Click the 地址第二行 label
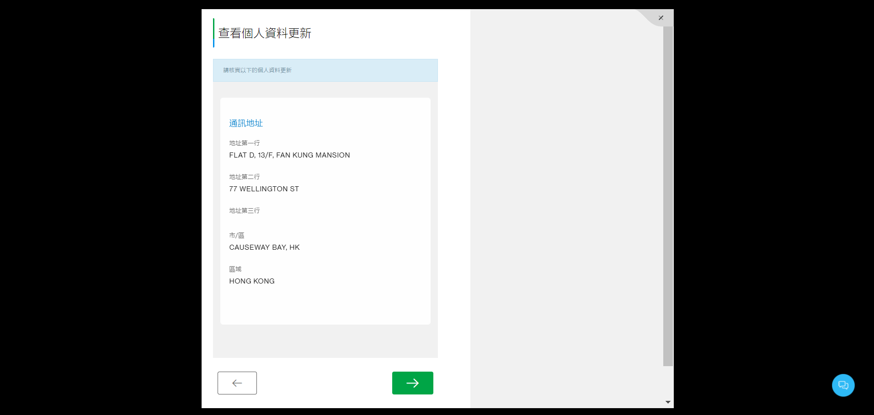This screenshot has width=874, height=415. coord(244,176)
